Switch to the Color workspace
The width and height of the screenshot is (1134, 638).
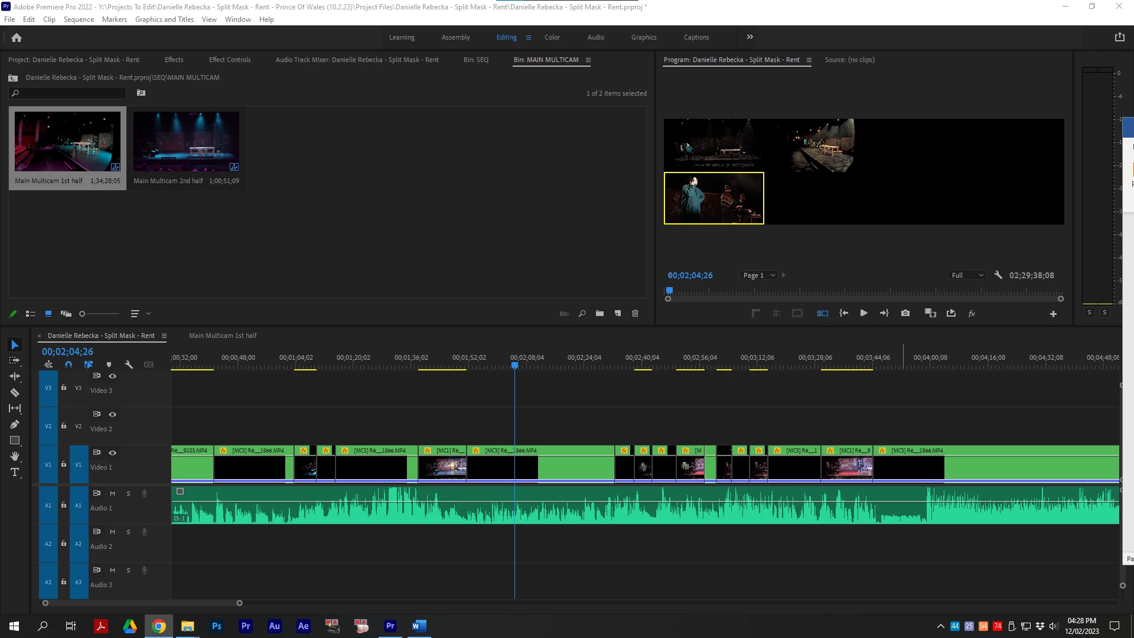point(552,37)
